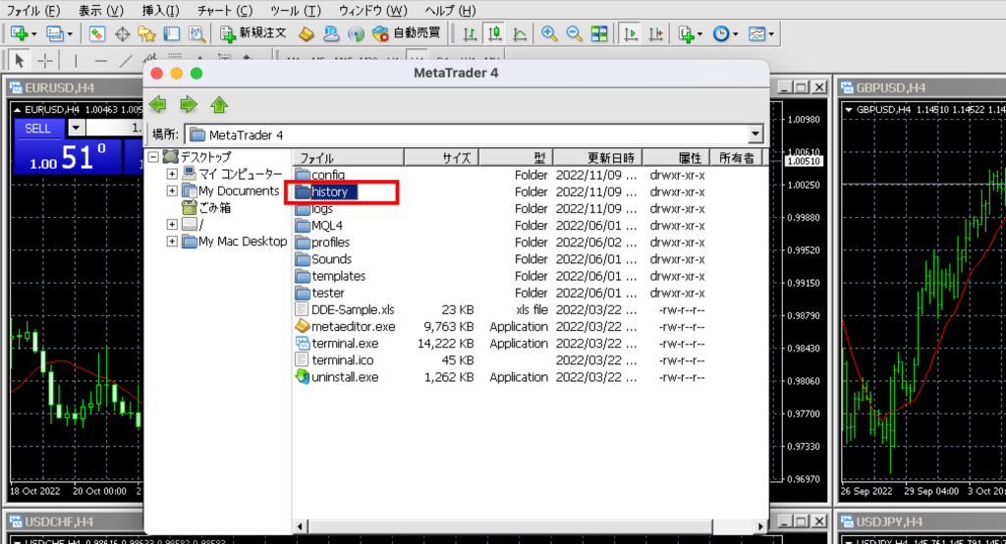Open the ウィンドウ (W) menu

point(372,10)
